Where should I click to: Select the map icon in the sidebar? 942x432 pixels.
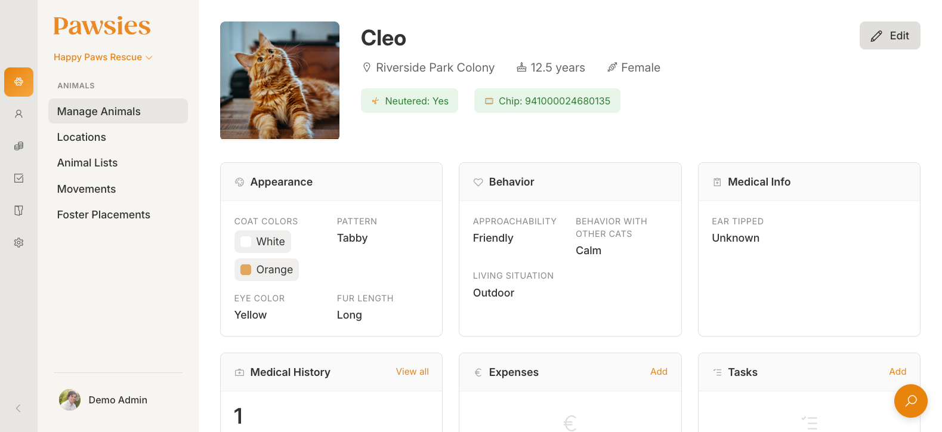[18, 210]
